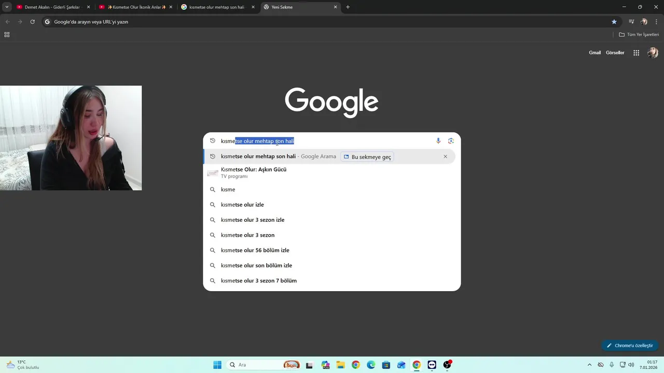664x373 pixels.
Task: Open the apps grid in bookmarks bar
Action: click(7, 35)
